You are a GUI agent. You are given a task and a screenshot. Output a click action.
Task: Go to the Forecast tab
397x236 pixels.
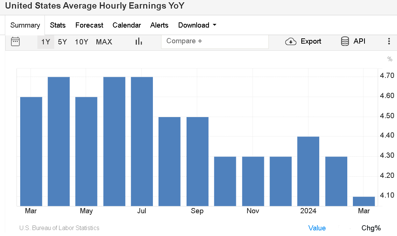pyautogui.click(x=89, y=25)
